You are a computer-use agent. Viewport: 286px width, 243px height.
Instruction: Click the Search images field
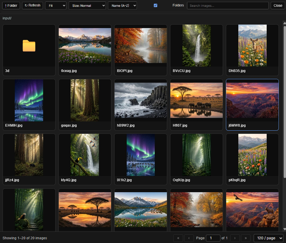pyautogui.click(x=228, y=5)
